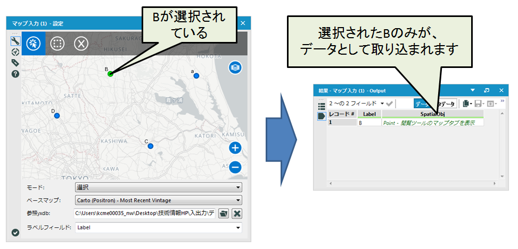This screenshot has width=518, height=249.
Task: Select blue point C on the map
Action: pos(151,145)
